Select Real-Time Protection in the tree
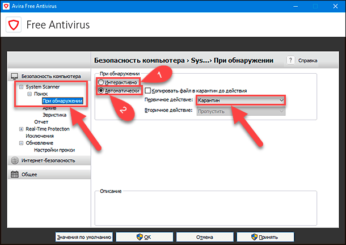 pyautogui.click(x=48, y=129)
